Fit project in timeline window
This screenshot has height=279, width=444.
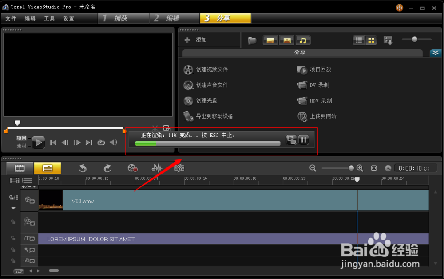click(374, 168)
